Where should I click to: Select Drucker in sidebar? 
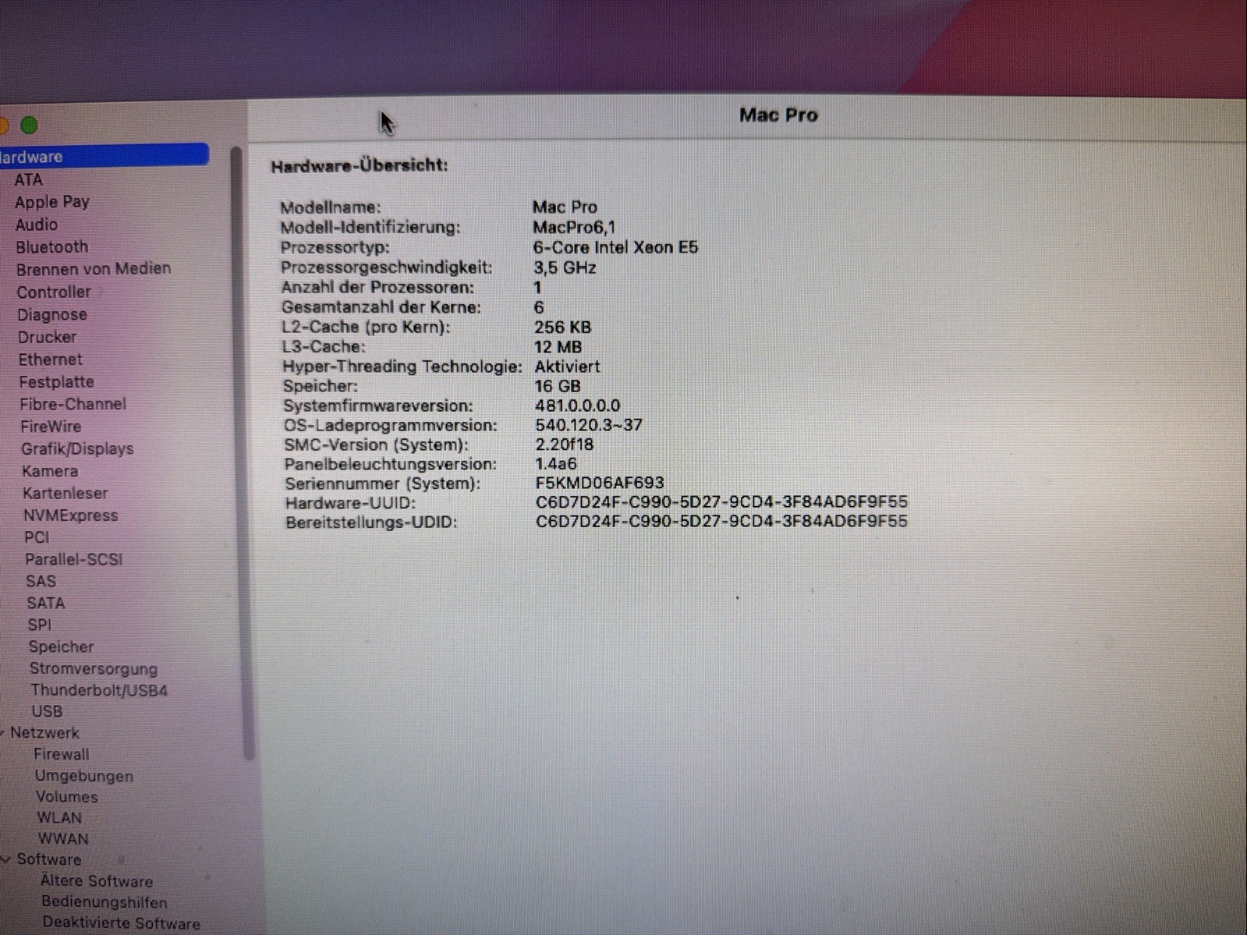tap(47, 337)
